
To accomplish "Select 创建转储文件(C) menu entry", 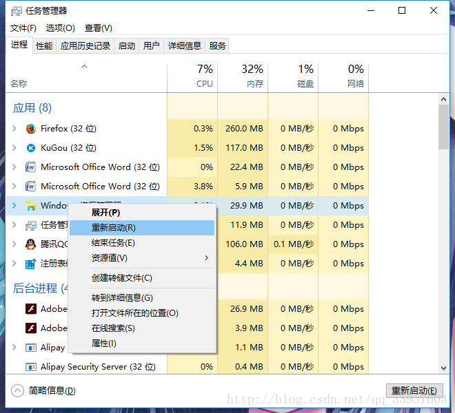I will click(x=142, y=278).
